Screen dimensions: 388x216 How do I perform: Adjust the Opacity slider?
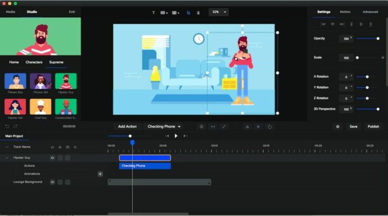pos(368,38)
